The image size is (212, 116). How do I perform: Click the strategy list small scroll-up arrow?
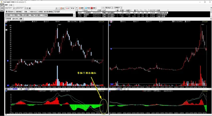click(74, 14)
